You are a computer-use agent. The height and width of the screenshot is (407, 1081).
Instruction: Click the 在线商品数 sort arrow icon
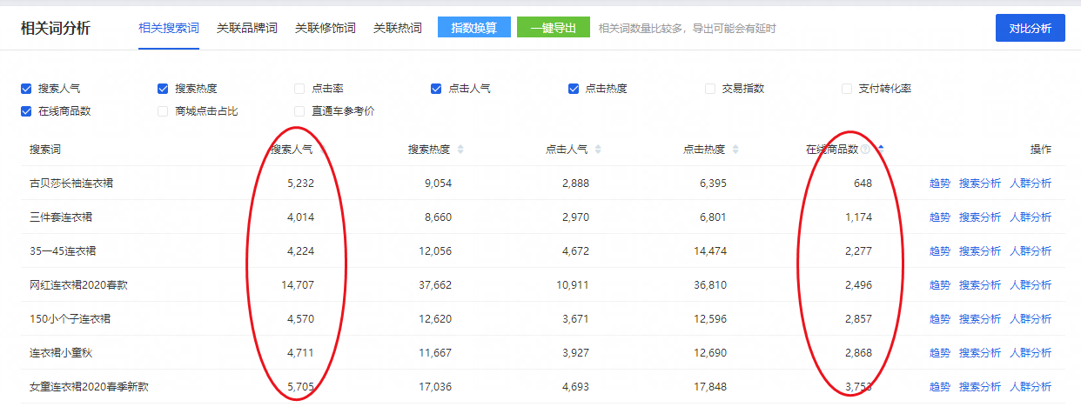[880, 149]
